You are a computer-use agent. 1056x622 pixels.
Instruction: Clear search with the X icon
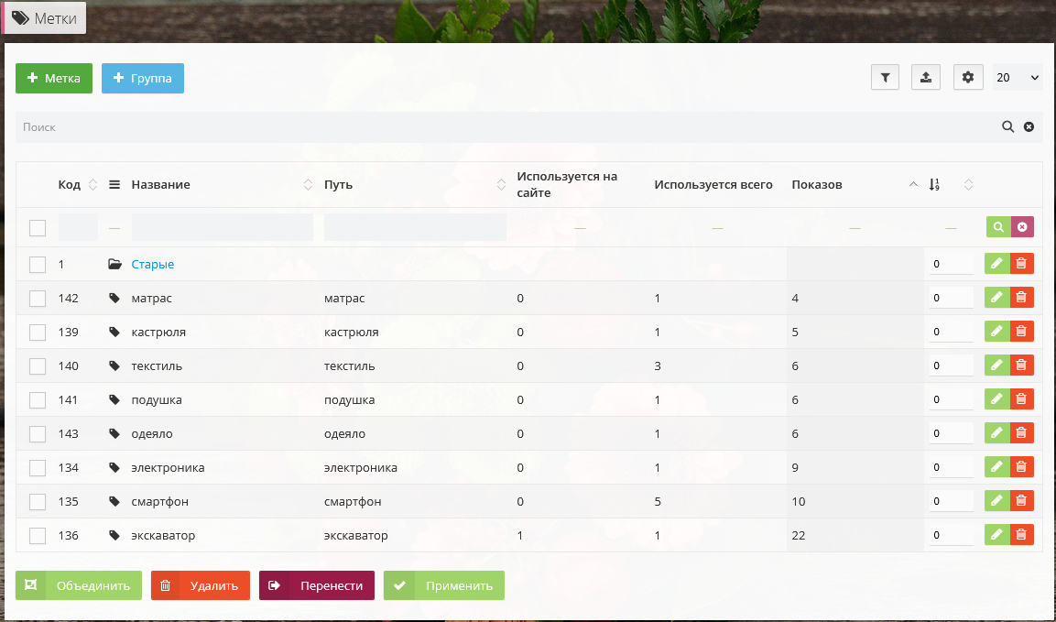tap(1029, 127)
